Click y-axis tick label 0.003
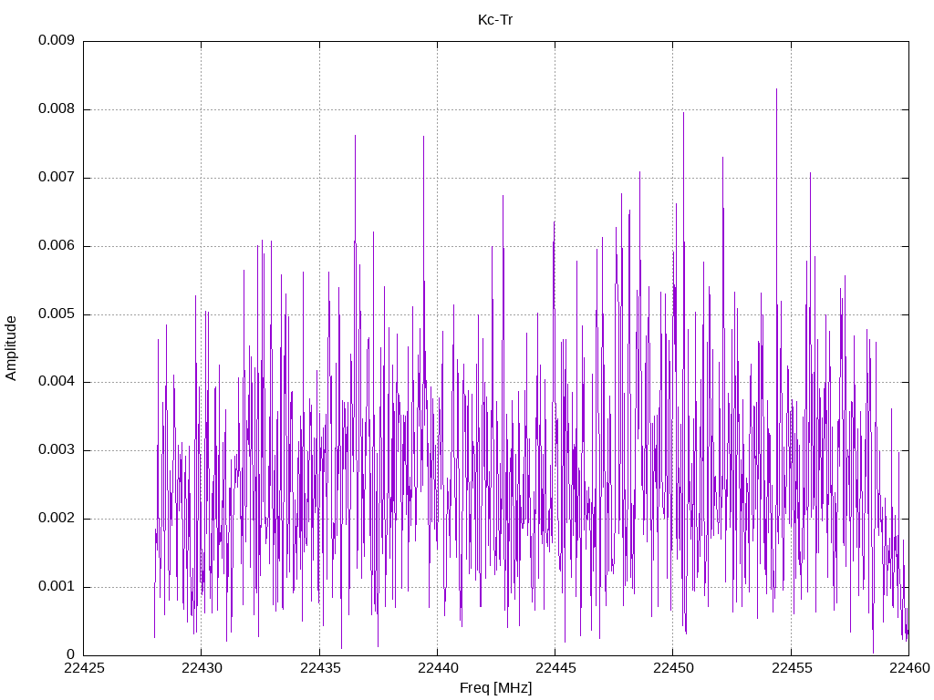This screenshot has height=700, width=934. coord(57,450)
